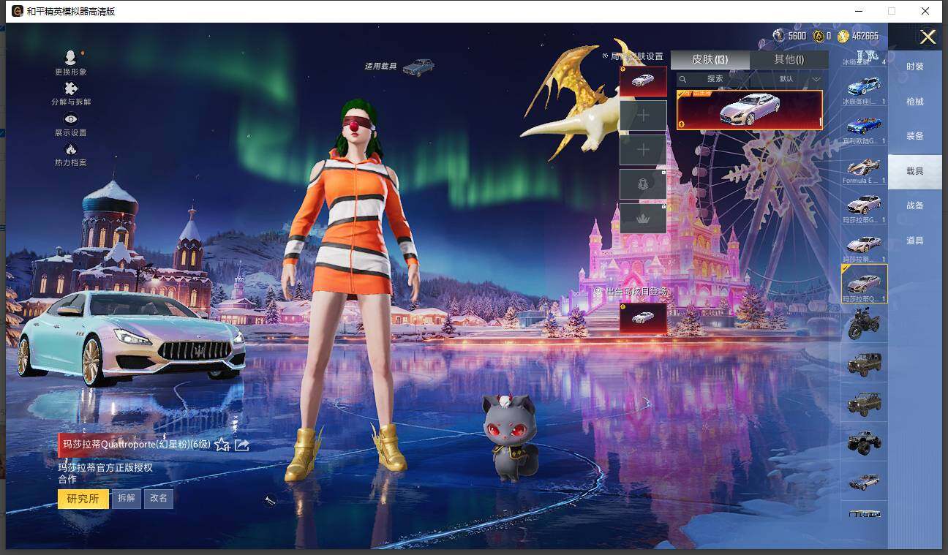Open the 枪械 category tab
Viewport: 948px width, 555px height.
coord(915,102)
